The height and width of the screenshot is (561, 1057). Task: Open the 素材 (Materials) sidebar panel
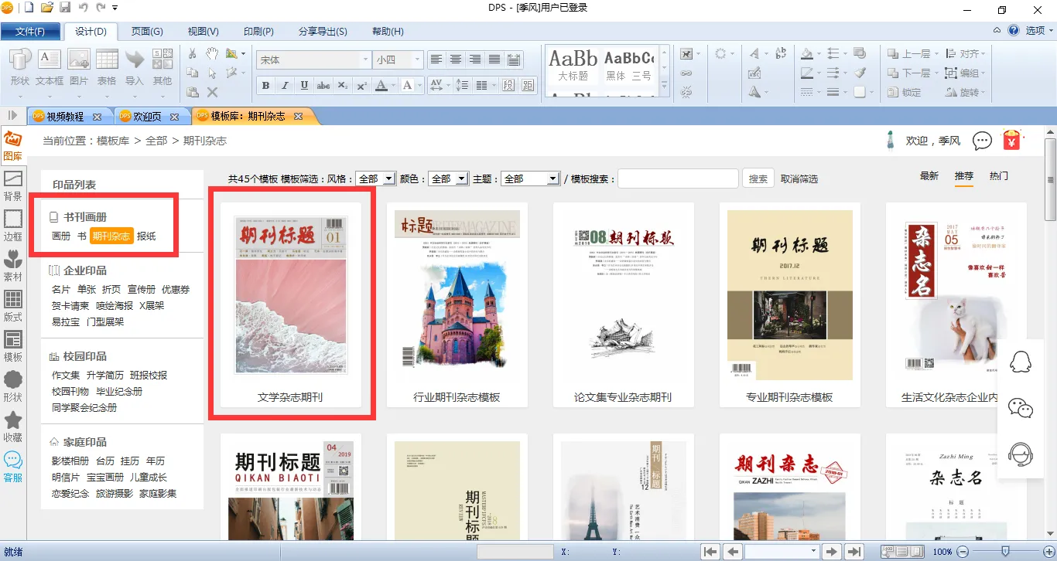[x=13, y=265]
